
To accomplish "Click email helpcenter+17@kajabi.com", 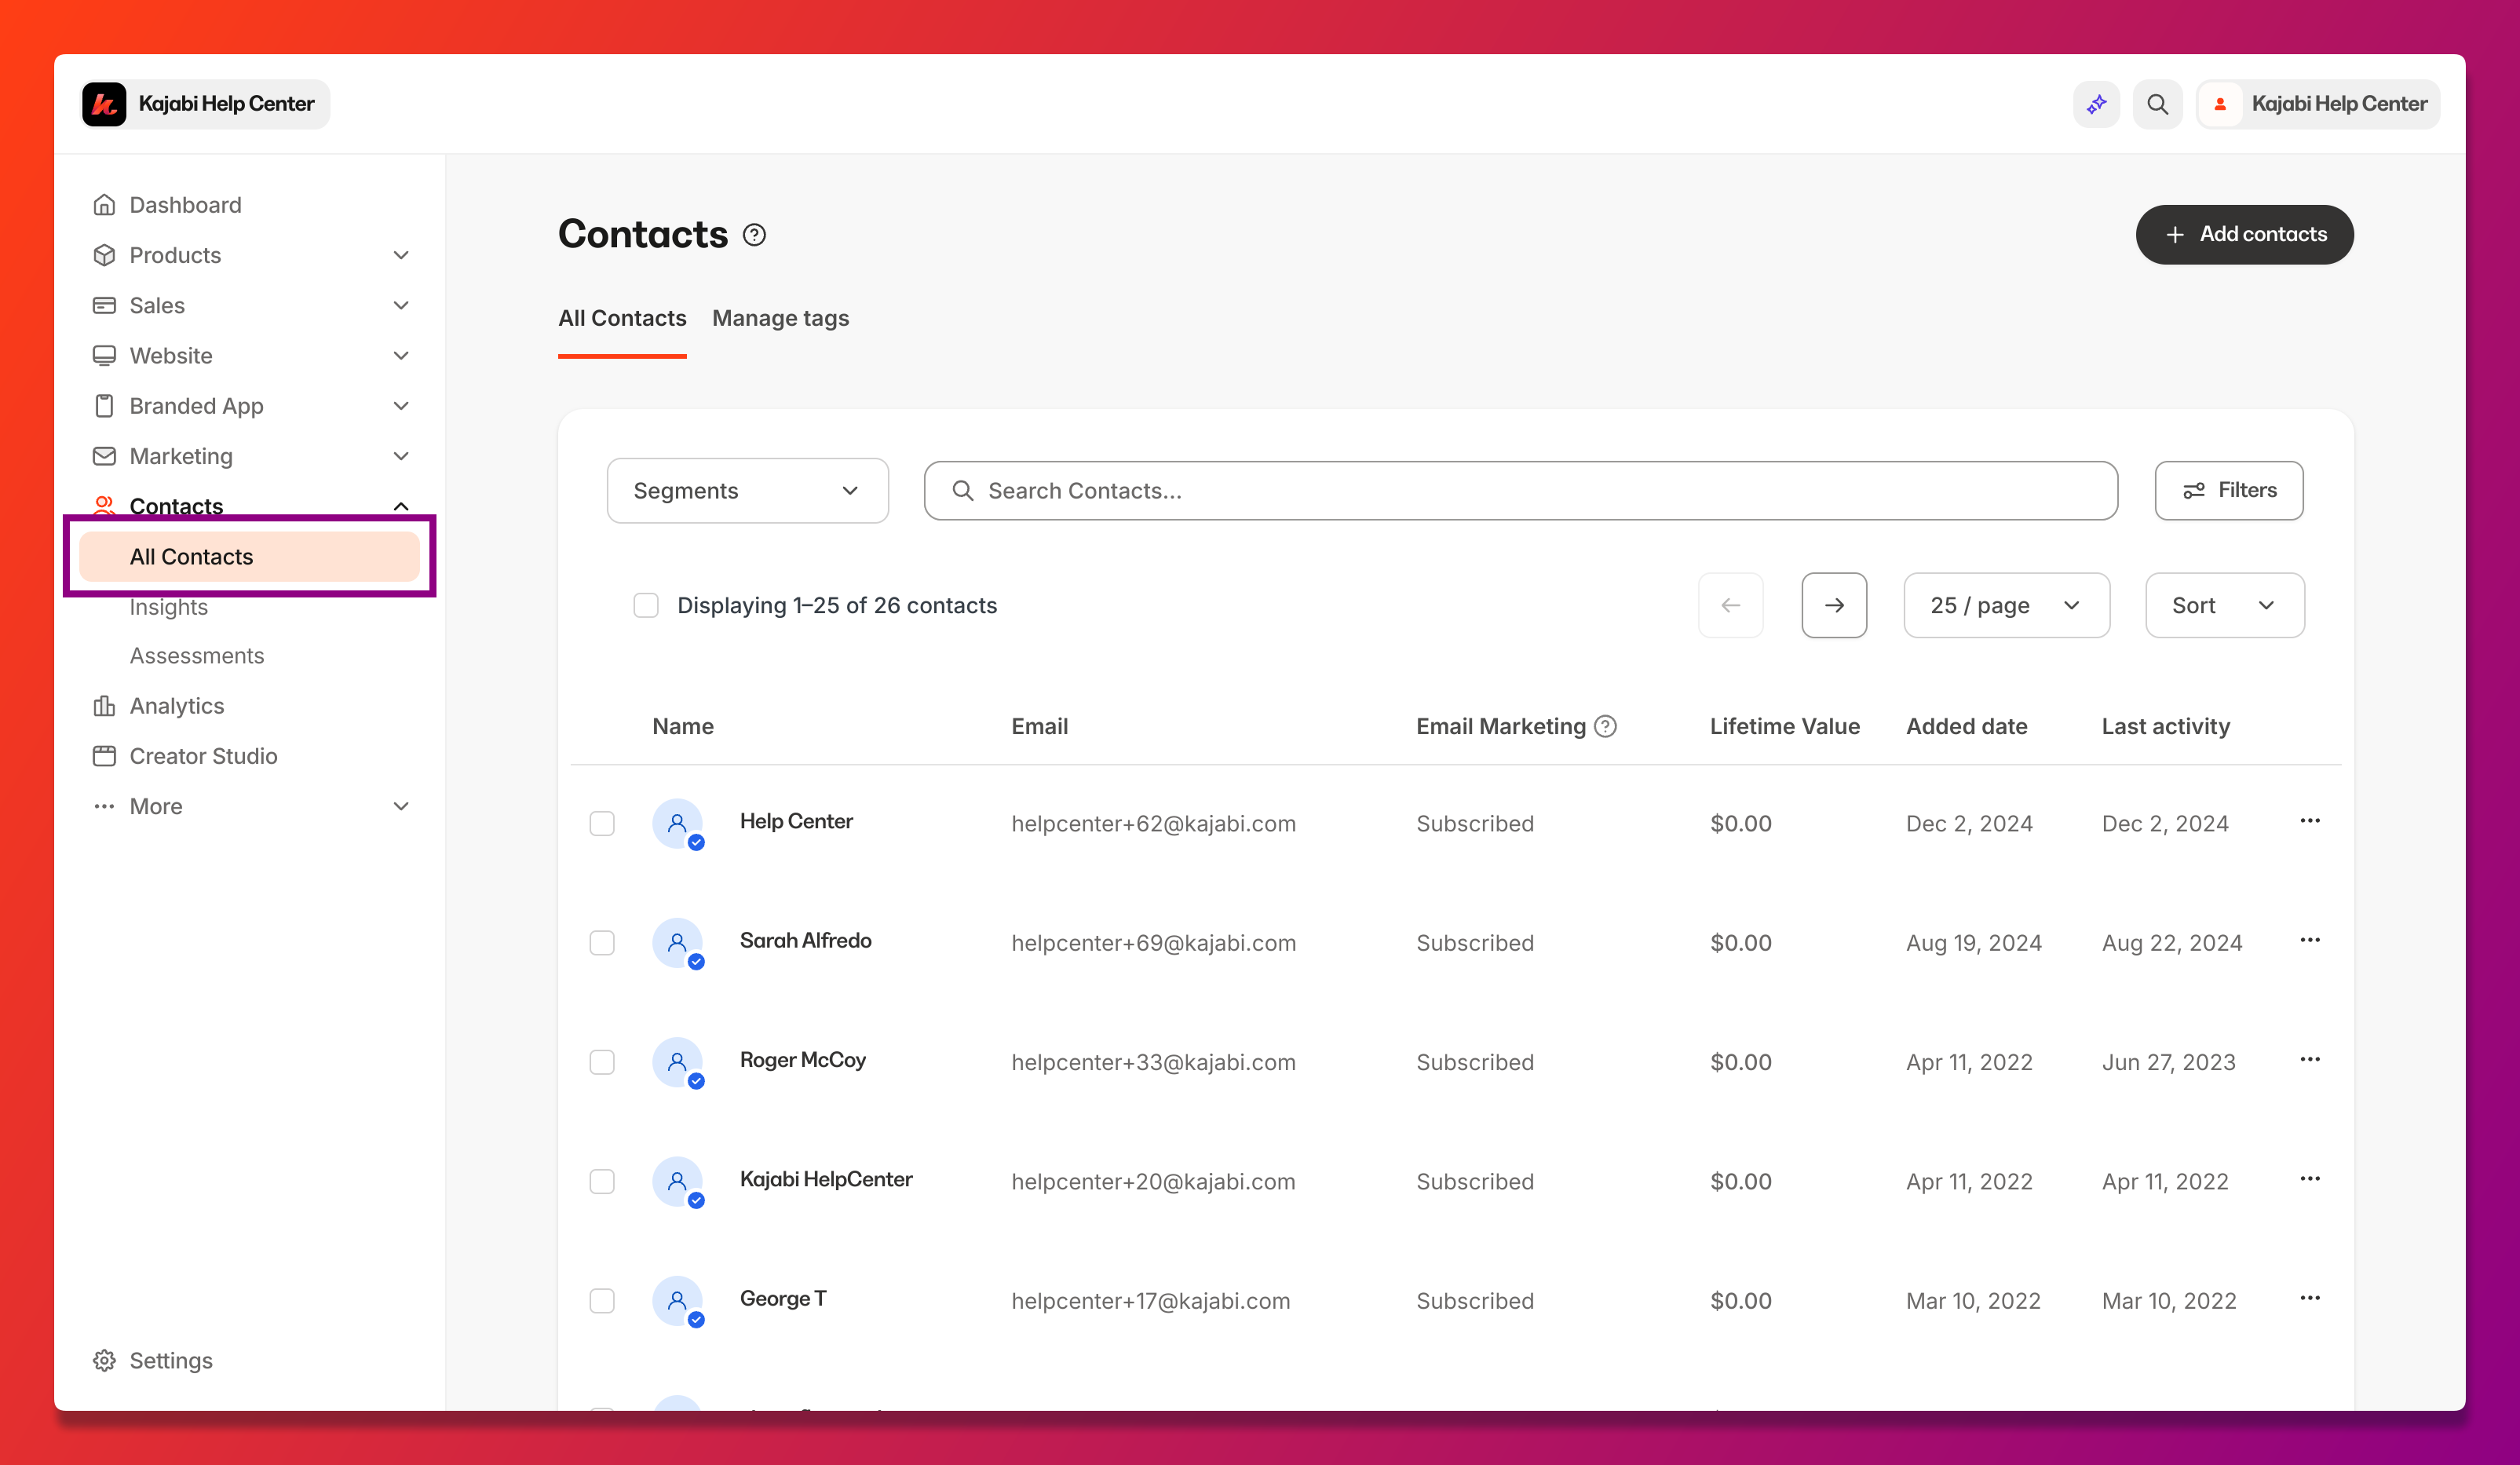I will 1150,1301.
